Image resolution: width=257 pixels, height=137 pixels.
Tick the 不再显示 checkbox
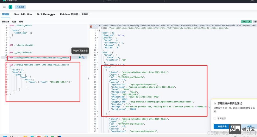point(215,118)
